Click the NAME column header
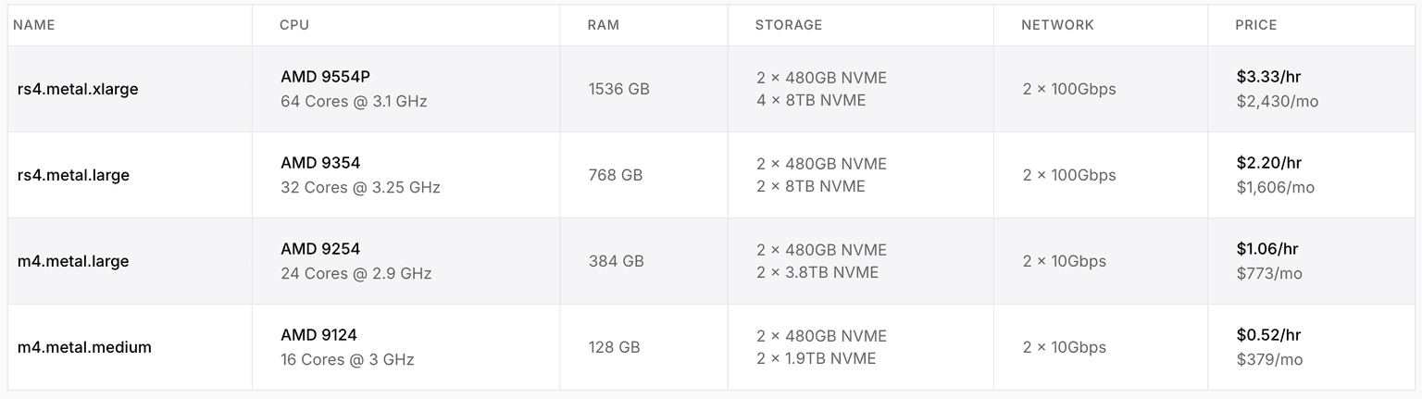 coord(34,25)
